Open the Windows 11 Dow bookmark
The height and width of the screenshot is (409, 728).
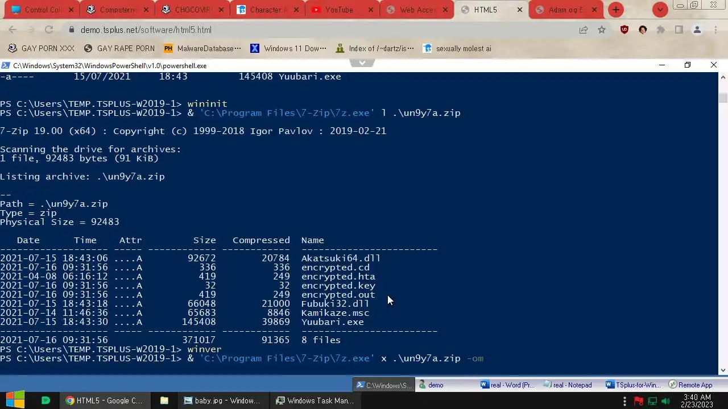click(x=288, y=48)
